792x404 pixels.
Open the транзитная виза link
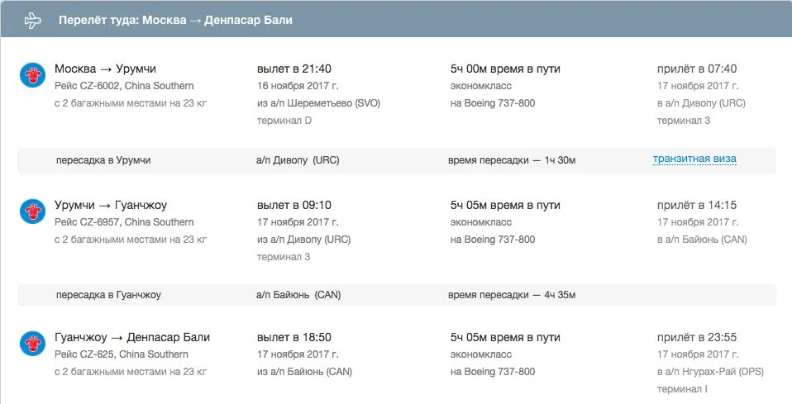pyautogui.click(x=694, y=159)
